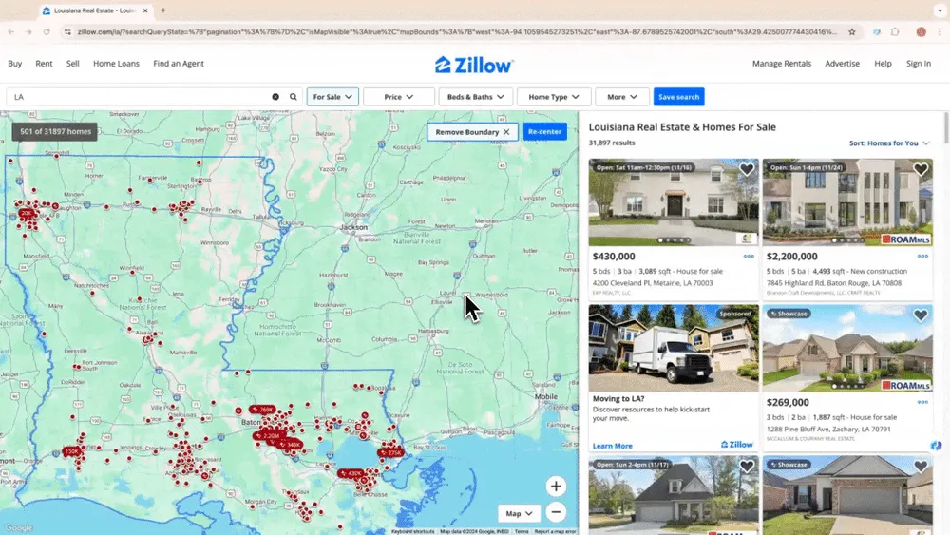Open Find an Agent menu
Image resolution: width=950 pixels, height=535 pixels.
[x=179, y=64]
